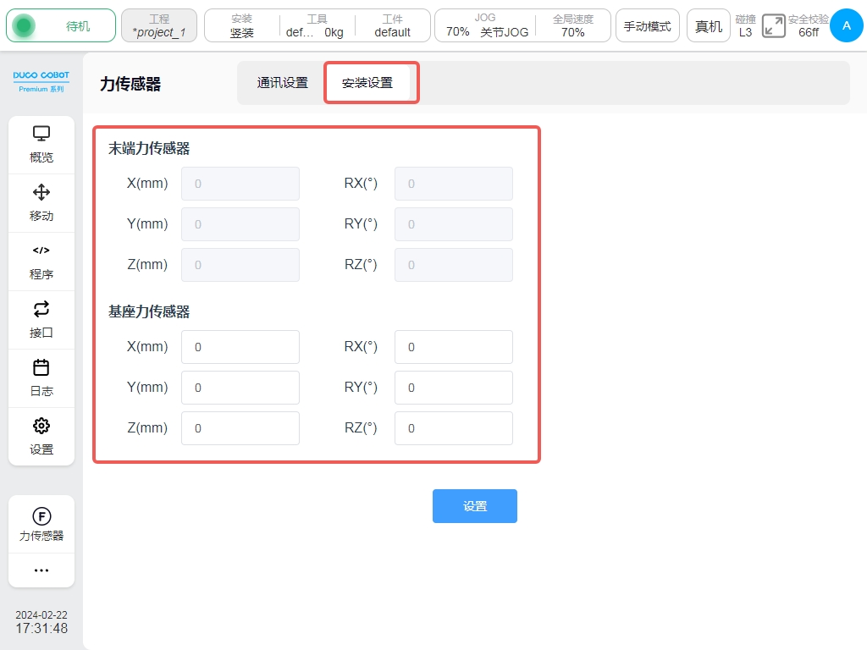Viewport: 867px width, 650px height.
Task: Click the fullscreen expand icon
Action: pyautogui.click(x=773, y=25)
